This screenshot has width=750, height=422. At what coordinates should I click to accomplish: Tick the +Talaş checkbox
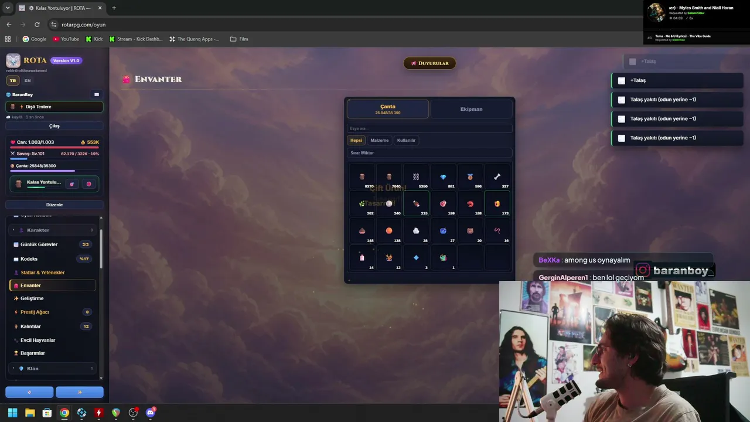click(622, 80)
